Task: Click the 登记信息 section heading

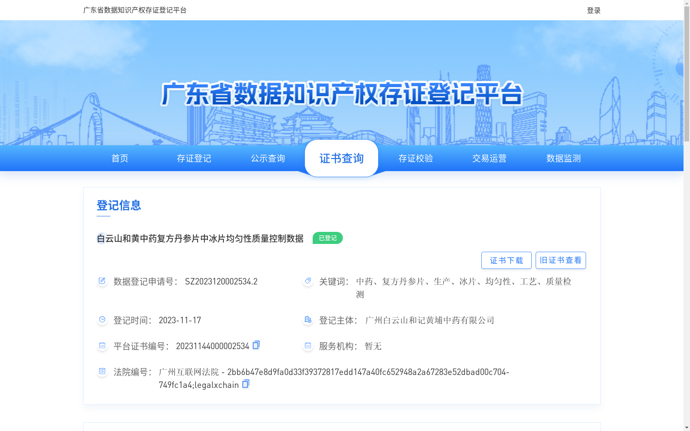Action: (119, 205)
